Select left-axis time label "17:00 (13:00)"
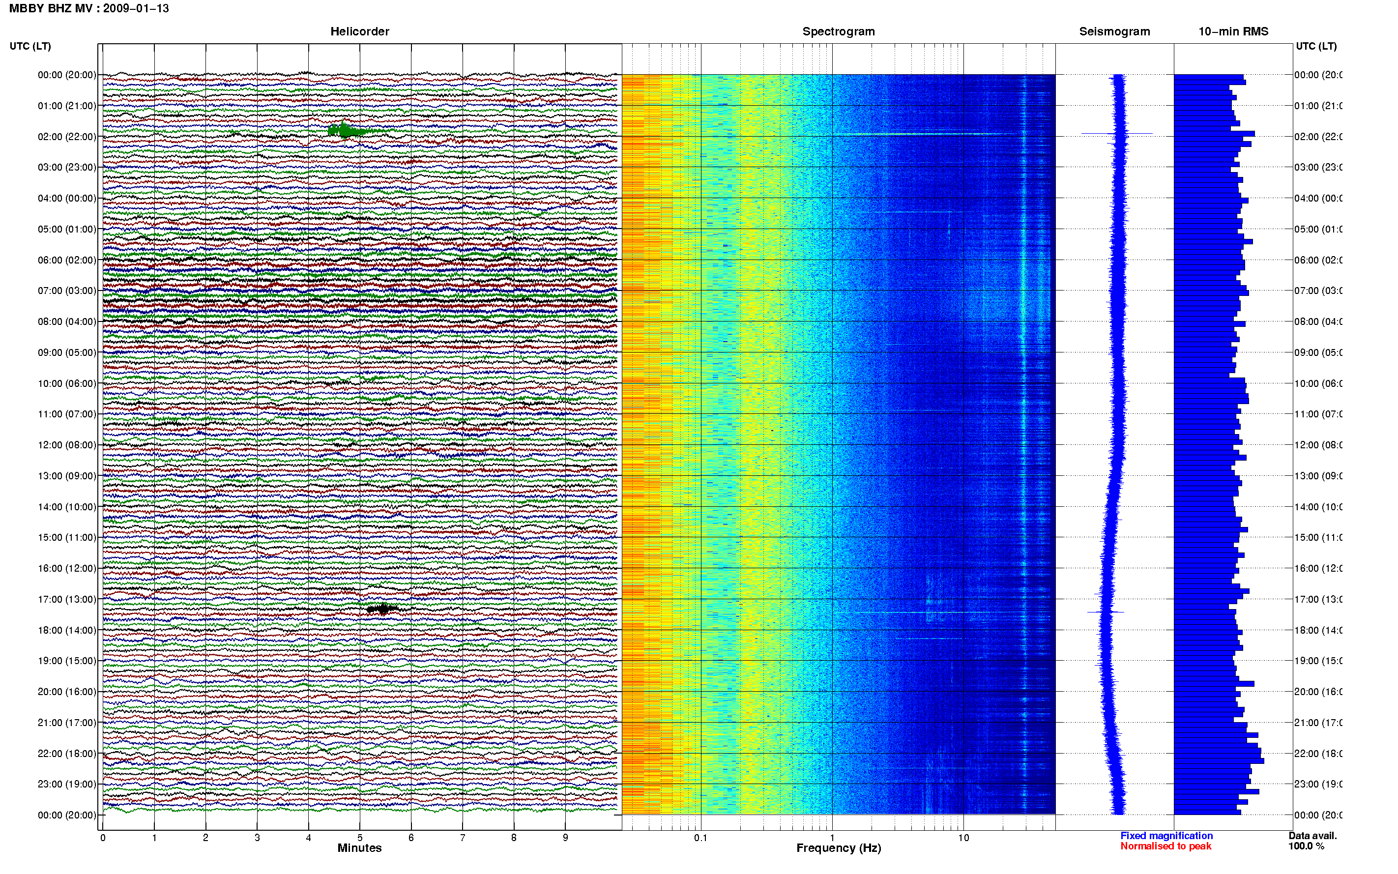The image size is (1398, 874). (67, 599)
